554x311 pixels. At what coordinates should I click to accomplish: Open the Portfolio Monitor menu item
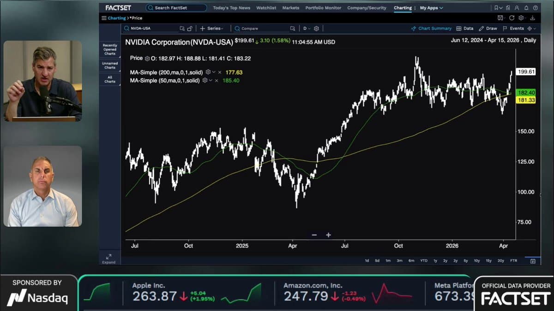[x=325, y=8]
